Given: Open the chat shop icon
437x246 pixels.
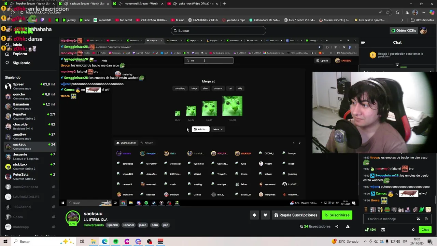Looking at the screenshot, I should click(383, 230).
